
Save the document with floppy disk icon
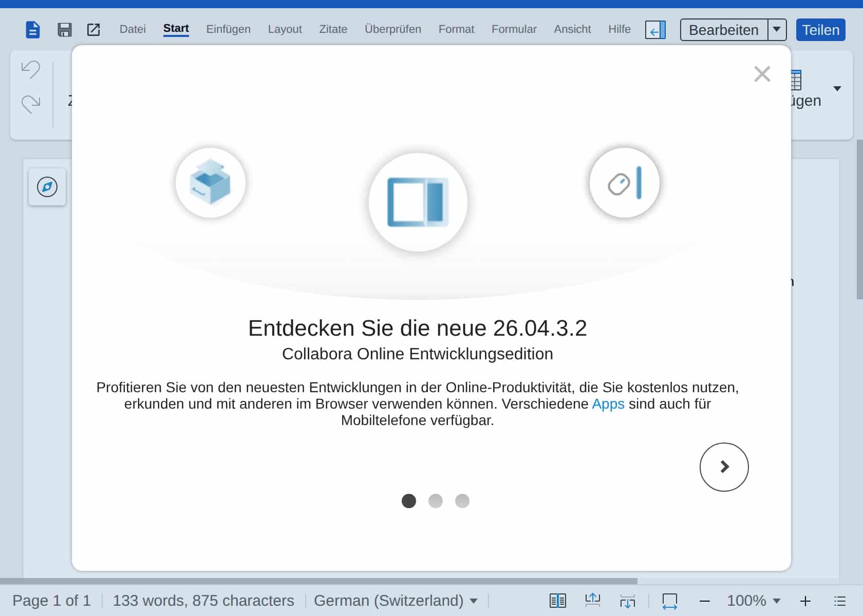point(64,30)
